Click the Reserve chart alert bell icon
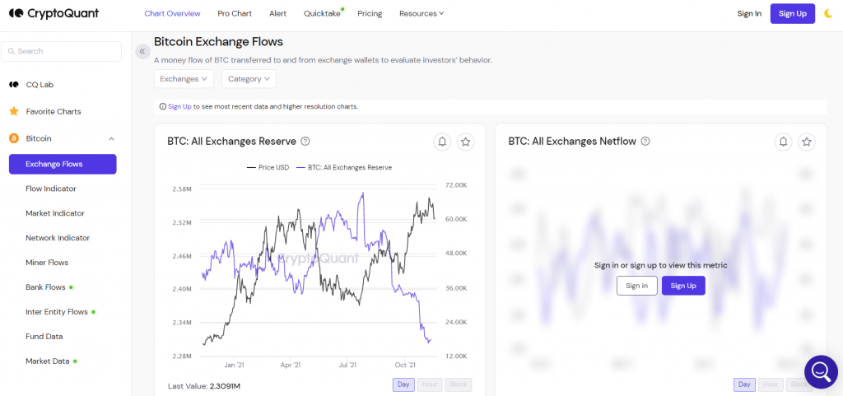843x396 pixels. [x=442, y=142]
